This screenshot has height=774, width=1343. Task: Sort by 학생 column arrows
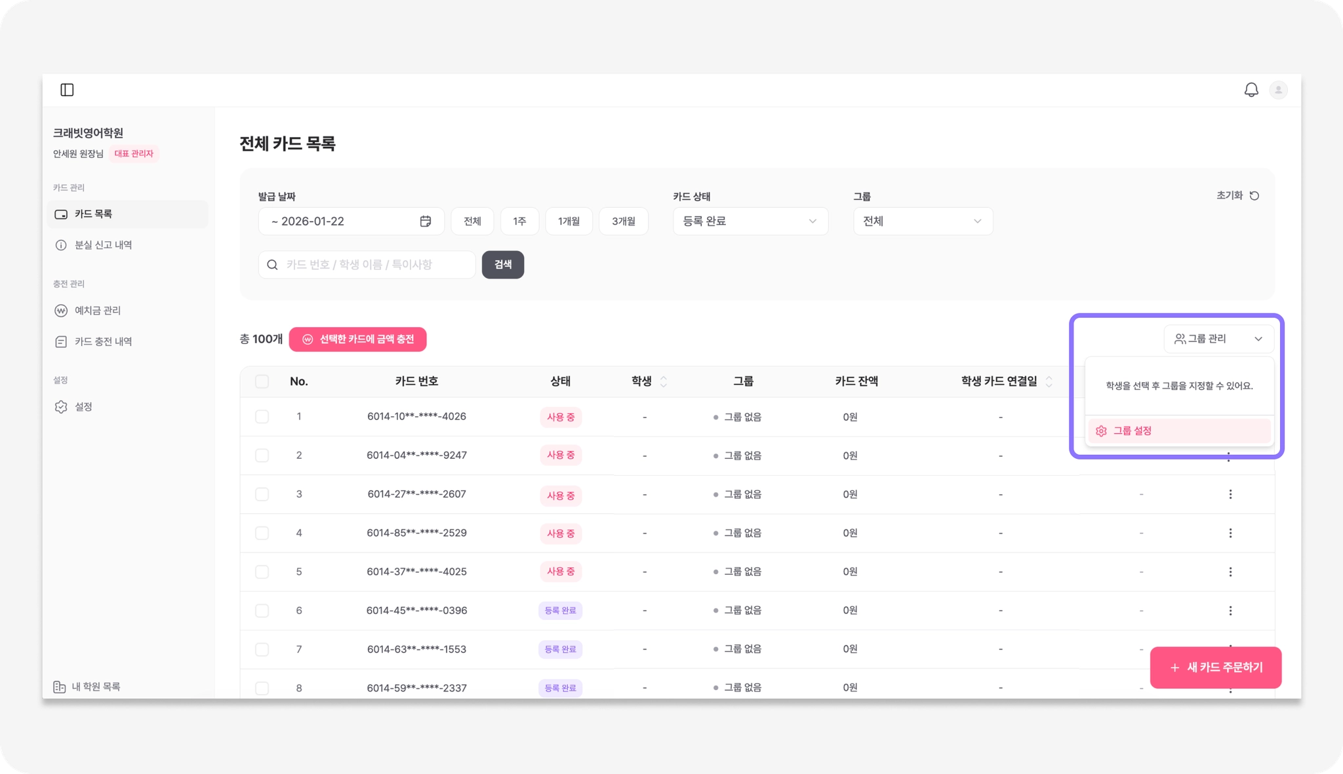pyautogui.click(x=664, y=381)
